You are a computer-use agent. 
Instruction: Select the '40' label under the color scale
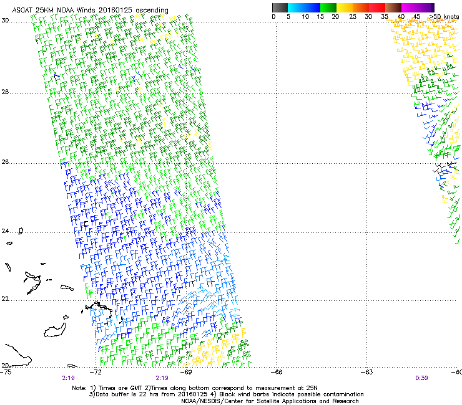pyautogui.click(x=401, y=17)
